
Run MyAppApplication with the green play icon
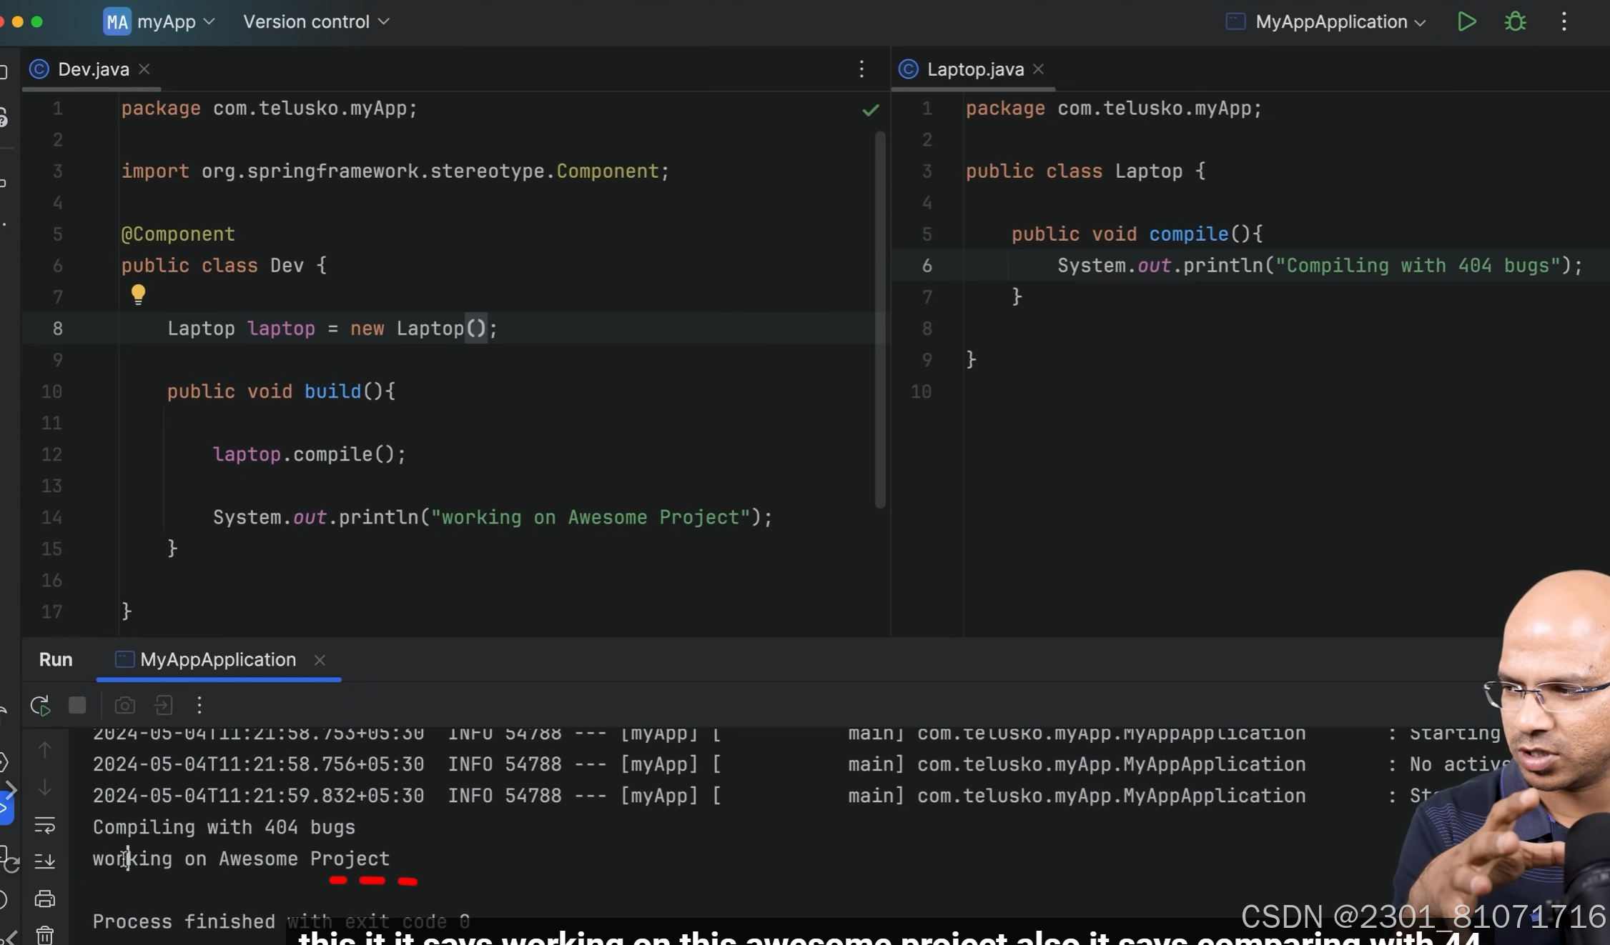[1466, 22]
